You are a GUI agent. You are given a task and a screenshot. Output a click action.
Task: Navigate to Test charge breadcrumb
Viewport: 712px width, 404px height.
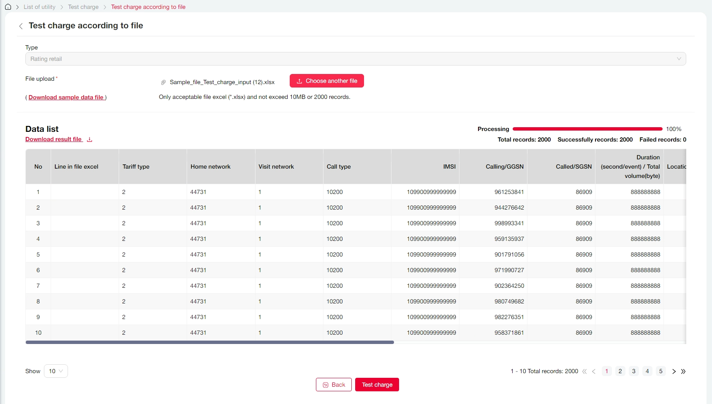coord(83,7)
